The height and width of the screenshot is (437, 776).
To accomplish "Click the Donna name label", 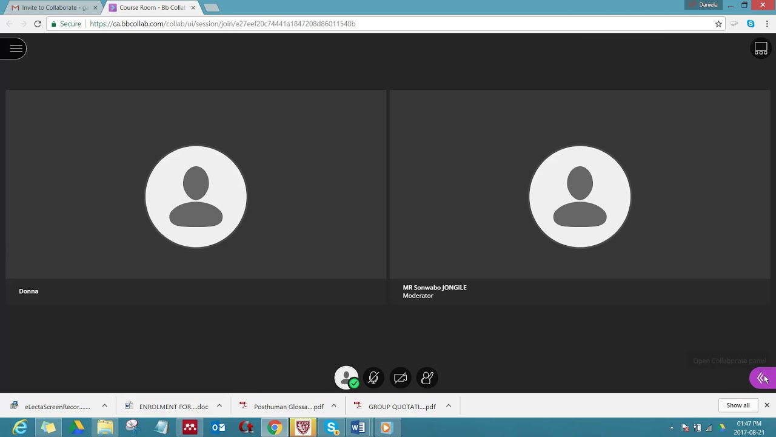I will coord(28,291).
